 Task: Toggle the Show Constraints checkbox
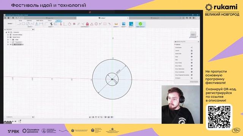(x=192, y=72)
